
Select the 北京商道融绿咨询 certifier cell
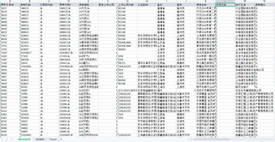147,91
